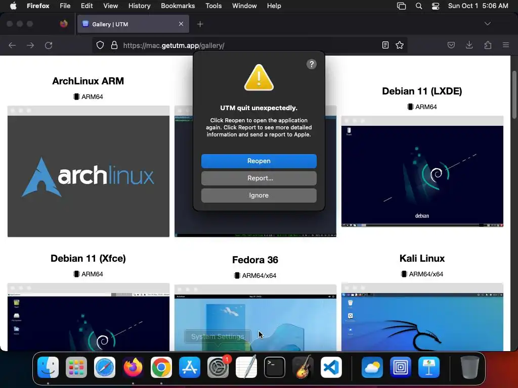Open Kali Linux desktop thumbnail
The height and width of the screenshot is (388, 518).
point(422,317)
